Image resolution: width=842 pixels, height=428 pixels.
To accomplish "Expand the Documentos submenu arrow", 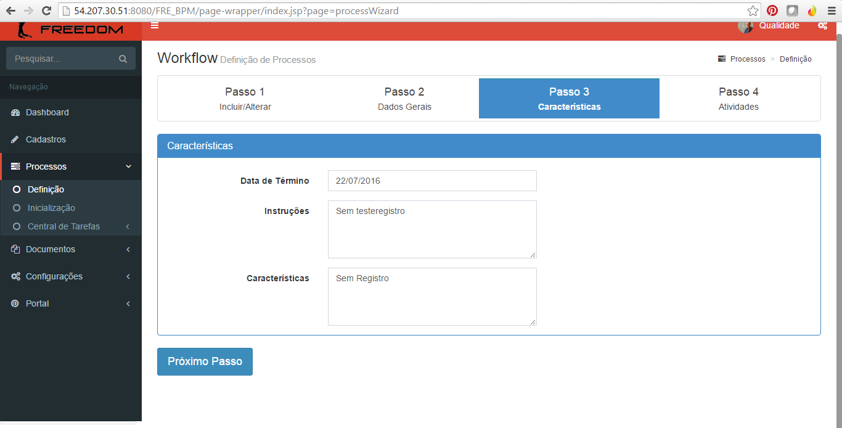I will point(128,249).
